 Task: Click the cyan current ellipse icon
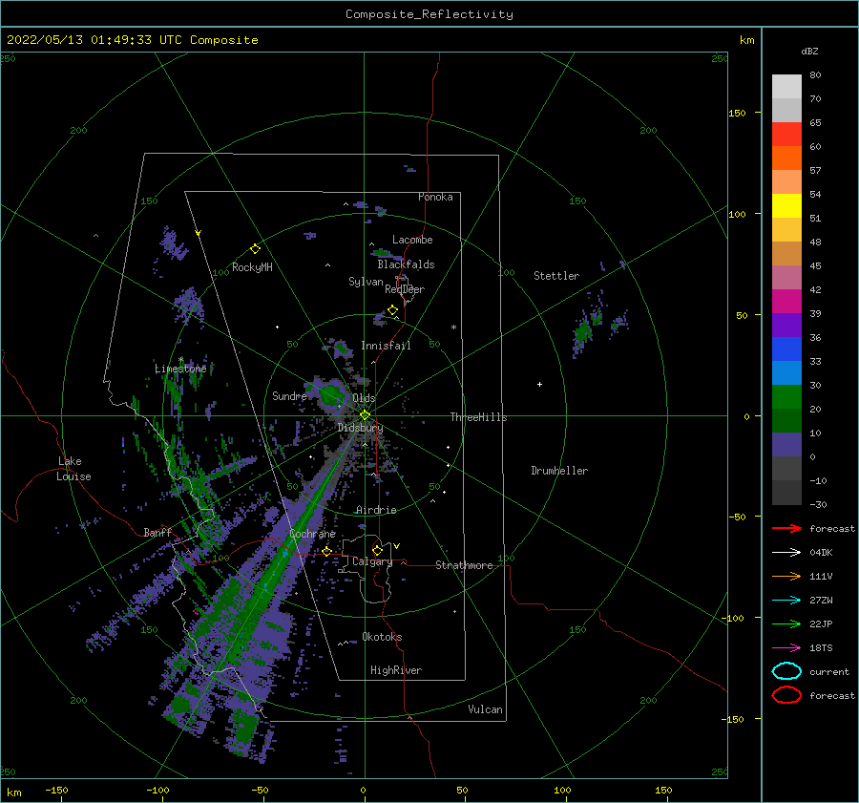click(x=786, y=671)
